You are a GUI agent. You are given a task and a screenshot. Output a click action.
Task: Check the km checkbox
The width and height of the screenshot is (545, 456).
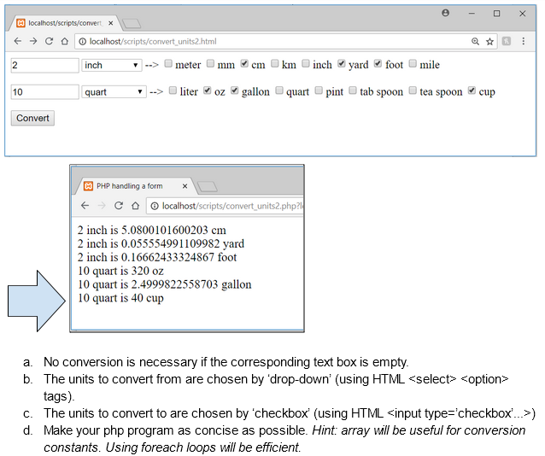click(x=275, y=63)
